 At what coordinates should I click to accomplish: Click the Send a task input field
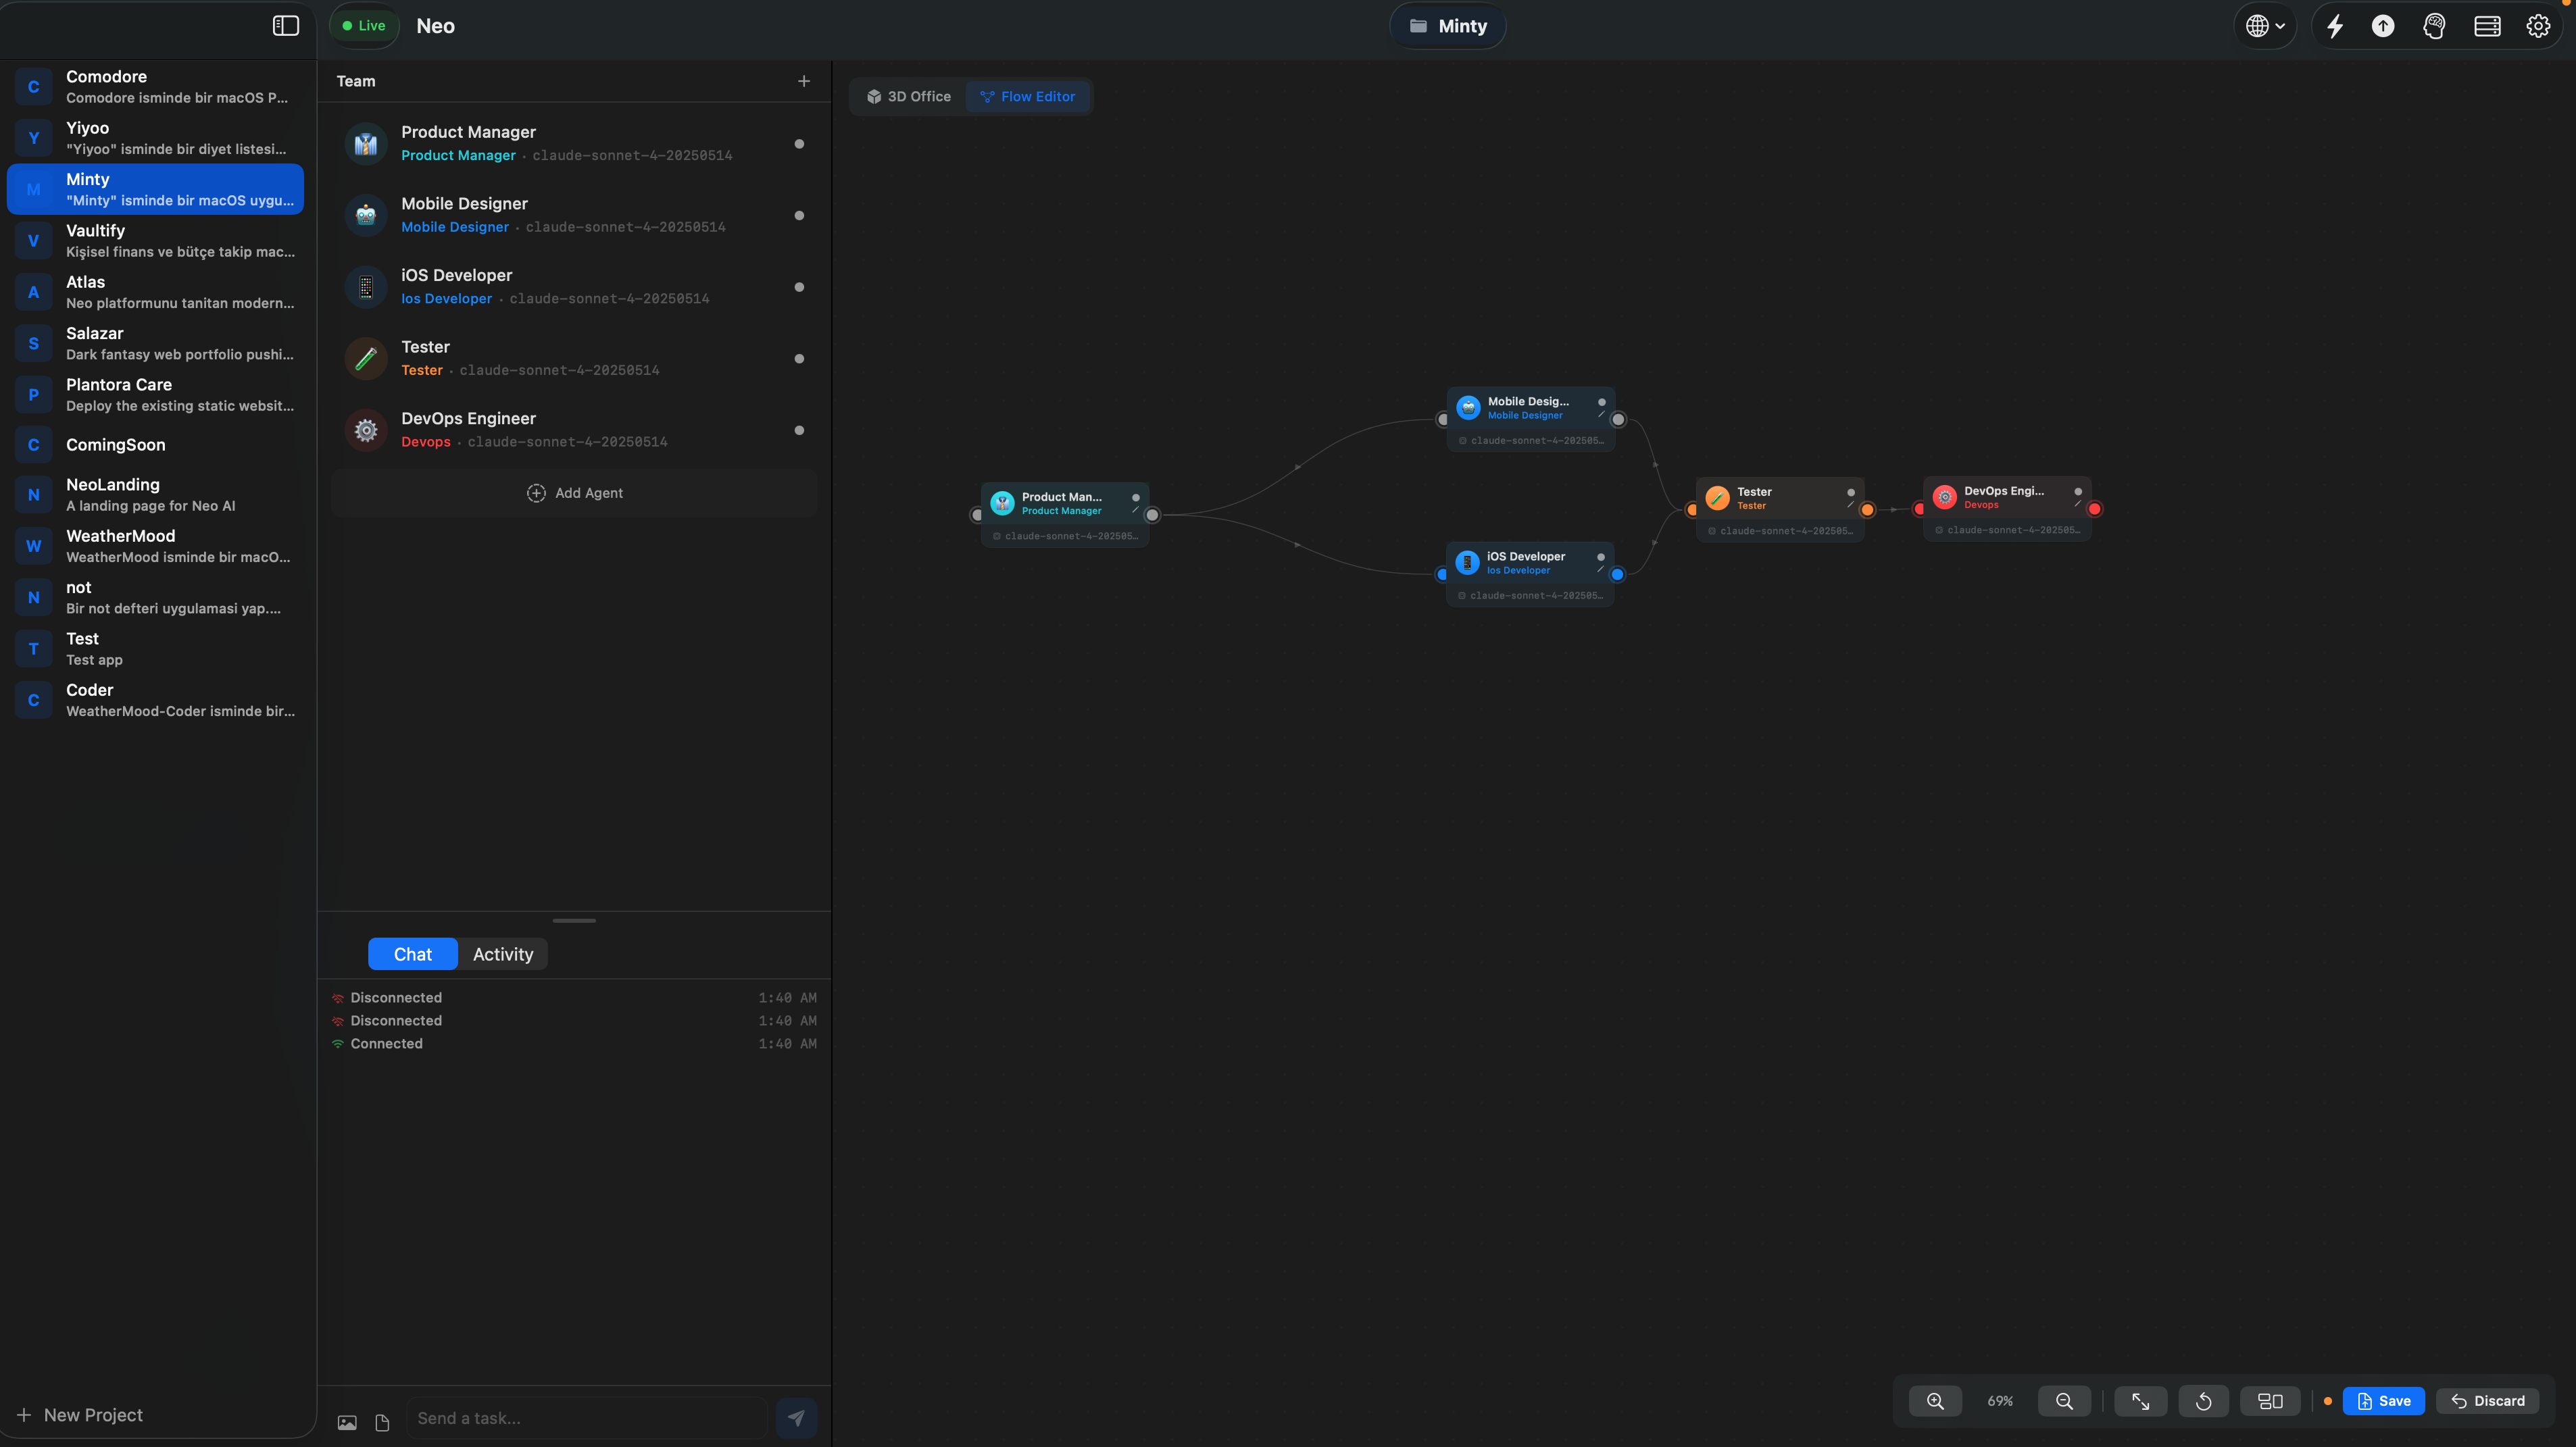[587, 1418]
